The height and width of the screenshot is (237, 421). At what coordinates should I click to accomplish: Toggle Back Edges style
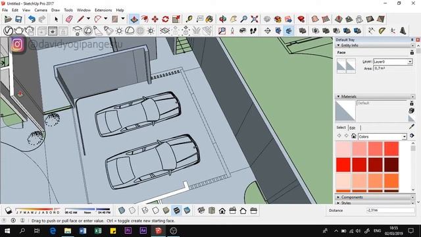(132, 211)
